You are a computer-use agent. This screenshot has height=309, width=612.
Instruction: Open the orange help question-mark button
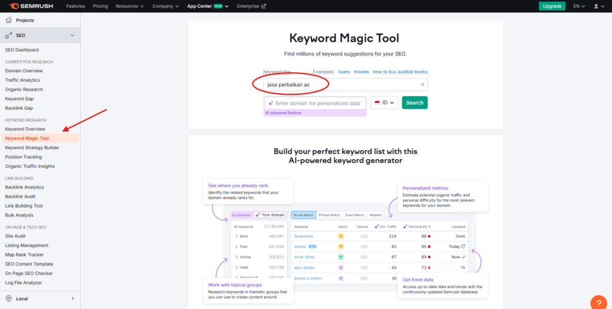(599, 304)
